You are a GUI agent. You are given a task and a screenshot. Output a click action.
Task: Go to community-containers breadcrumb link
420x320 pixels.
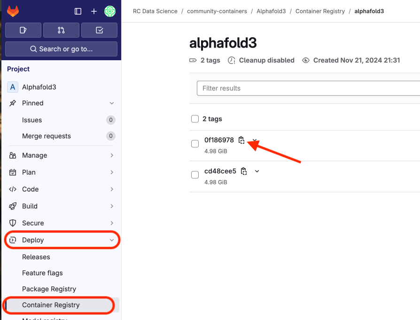click(217, 11)
